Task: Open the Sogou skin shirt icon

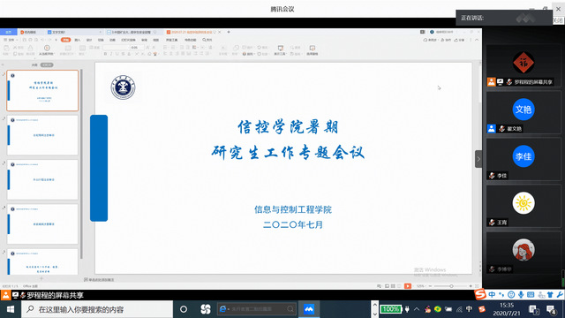Action: coord(550,294)
